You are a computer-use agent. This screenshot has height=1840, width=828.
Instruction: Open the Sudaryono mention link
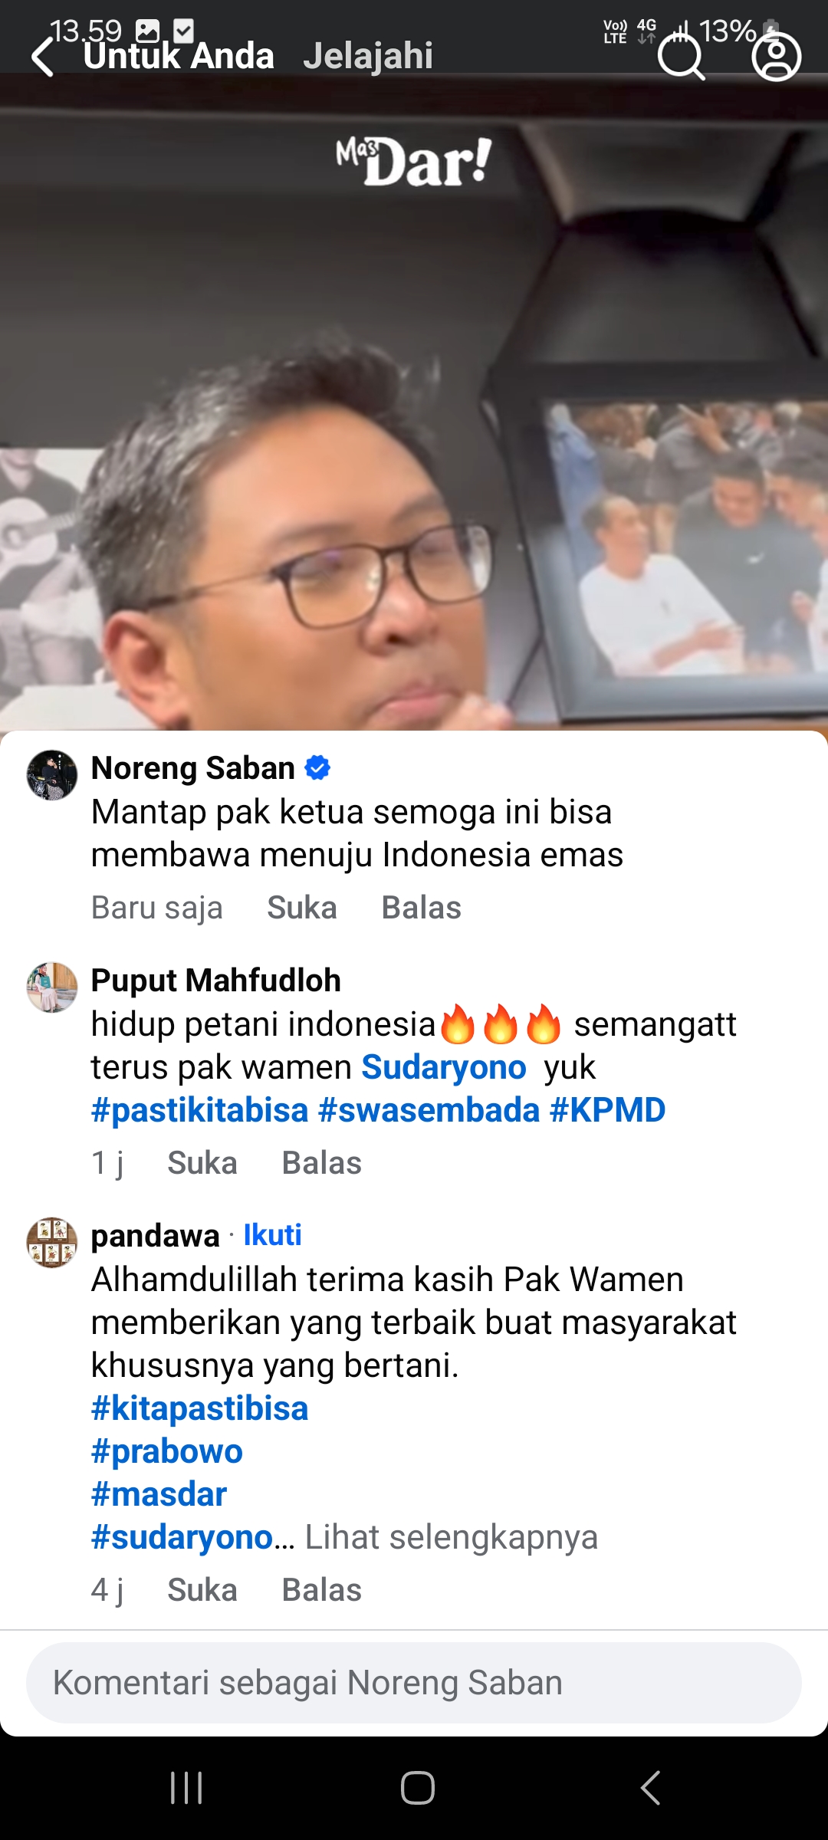[444, 1067]
